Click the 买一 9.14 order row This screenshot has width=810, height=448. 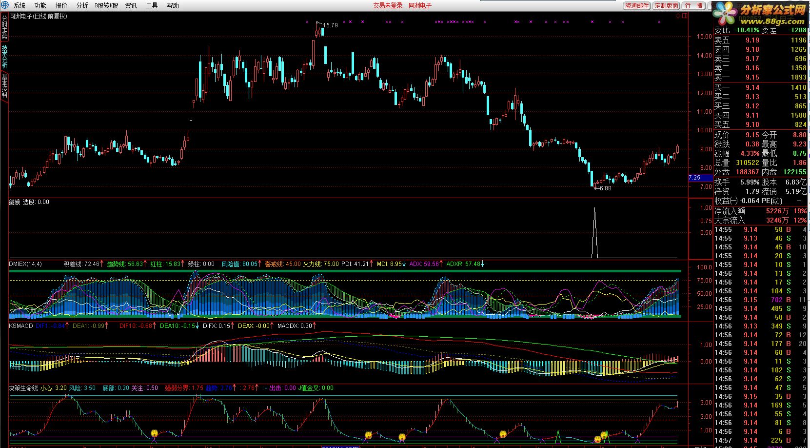[761, 87]
